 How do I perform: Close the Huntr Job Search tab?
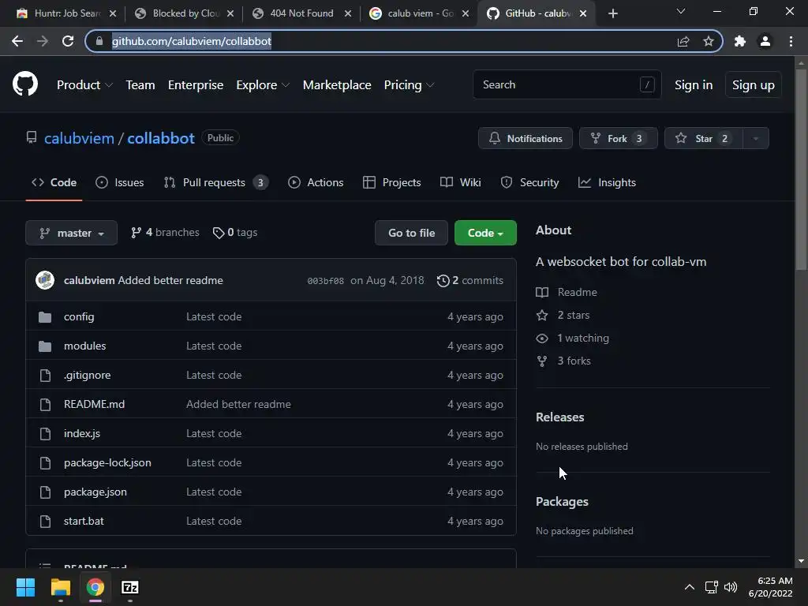pyautogui.click(x=113, y=13)
